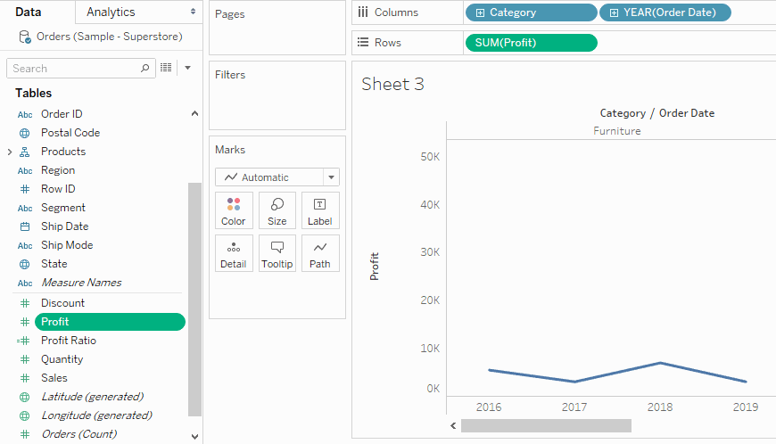This screenshot has width=776, height=444.
Task: Open the Size mark card
Action: [x=277, y=210]
